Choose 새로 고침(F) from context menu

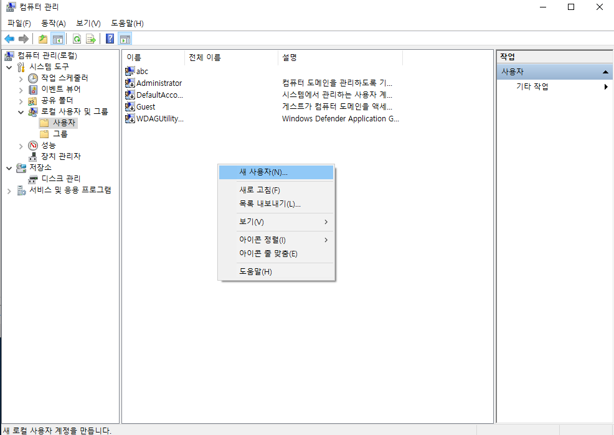(276, 190)
